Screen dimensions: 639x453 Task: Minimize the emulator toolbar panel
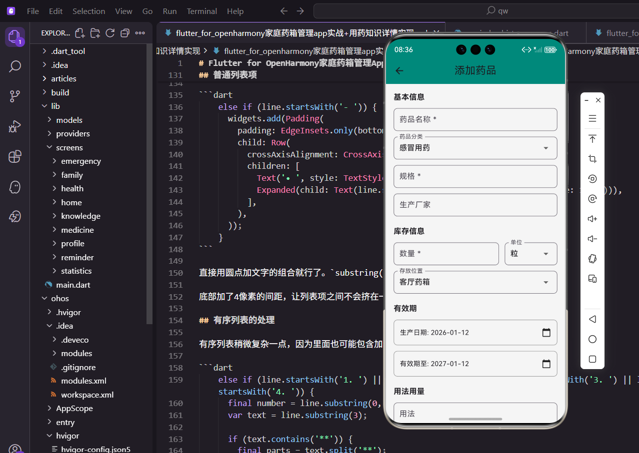click(587, 100)
